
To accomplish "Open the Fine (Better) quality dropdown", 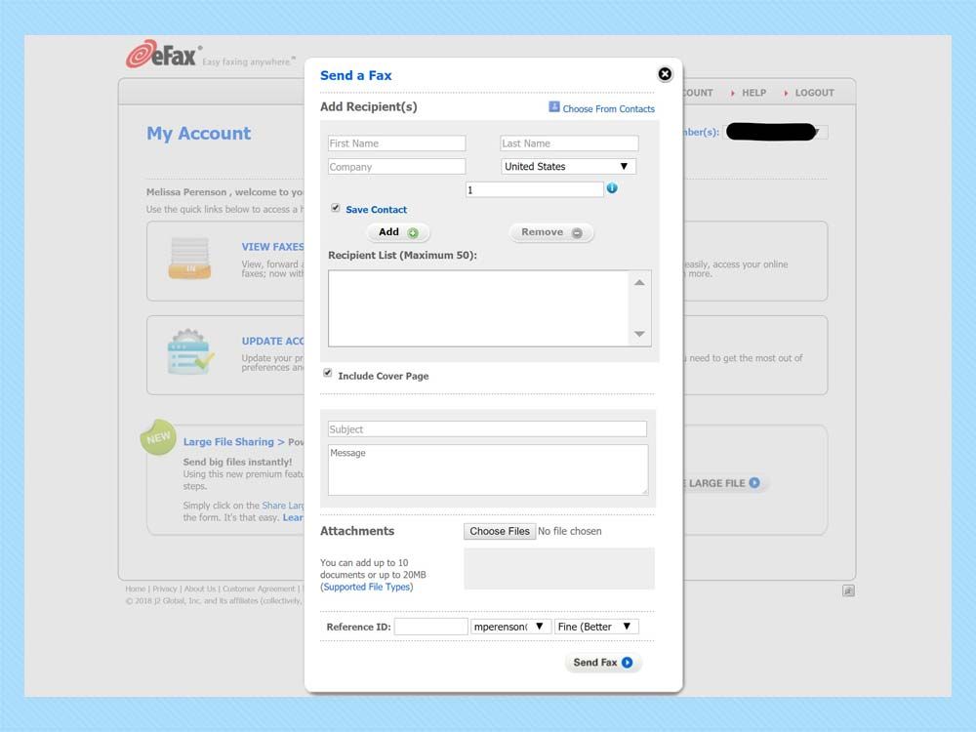I will 596,626.
